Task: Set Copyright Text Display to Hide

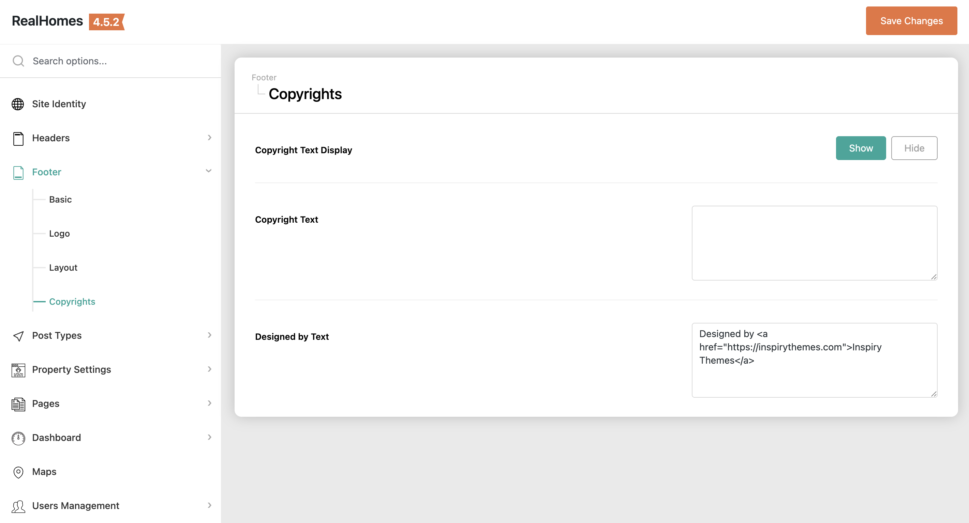Action: [x=914, y=148]
